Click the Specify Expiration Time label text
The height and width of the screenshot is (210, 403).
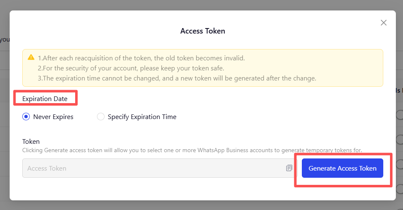click(x=142, y=117)
